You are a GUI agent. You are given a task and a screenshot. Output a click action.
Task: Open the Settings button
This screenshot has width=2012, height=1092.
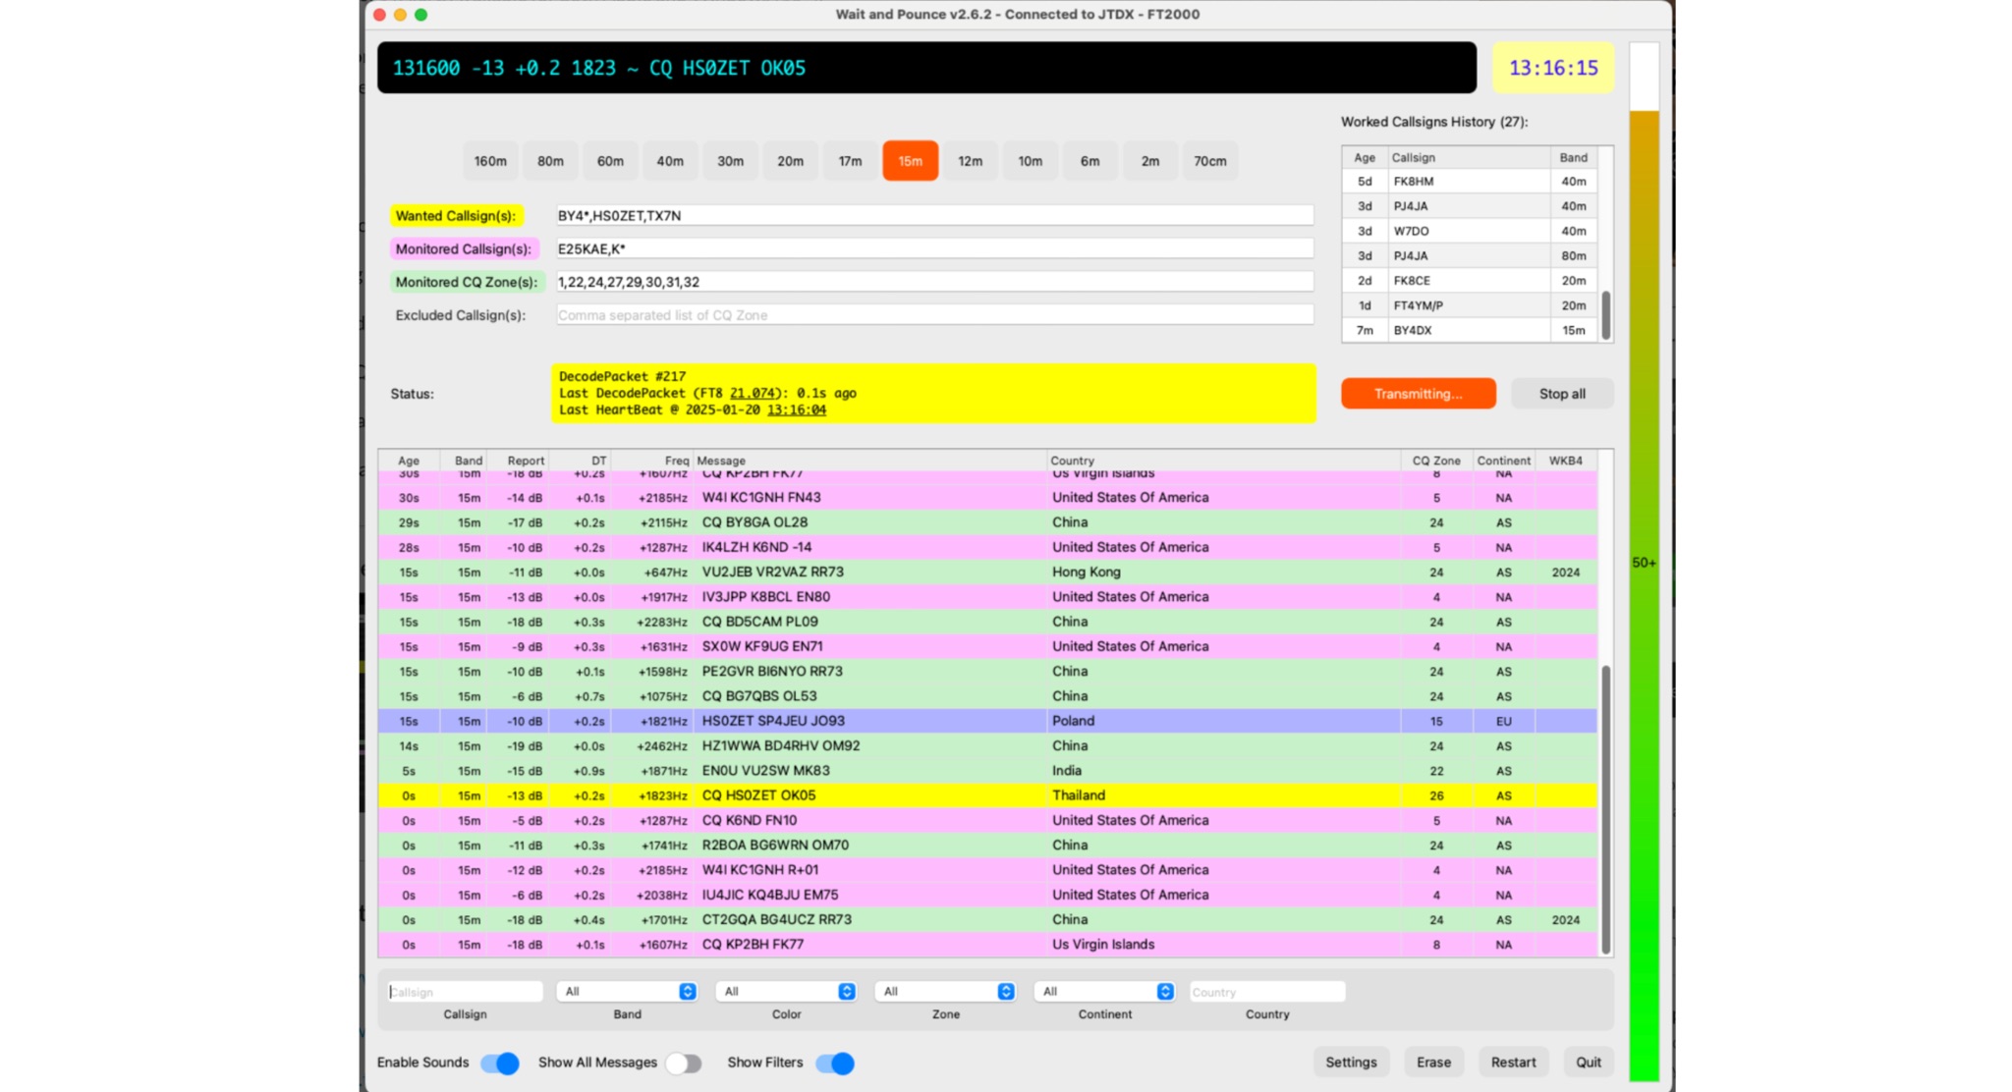point(1351,1063)
